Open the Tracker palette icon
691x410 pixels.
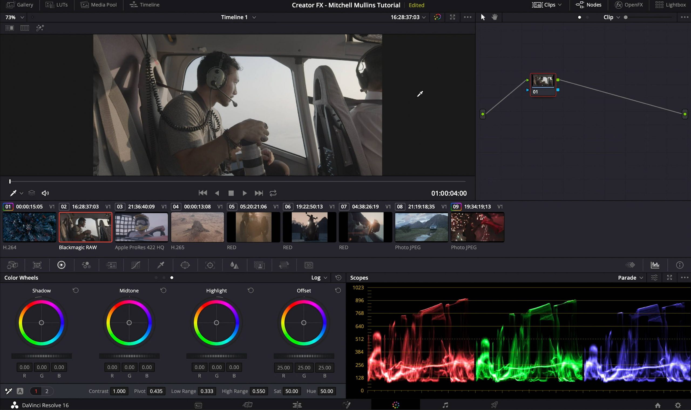(210, 265)
